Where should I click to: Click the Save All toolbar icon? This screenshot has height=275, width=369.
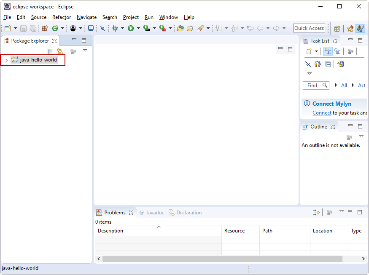[33, 29]
